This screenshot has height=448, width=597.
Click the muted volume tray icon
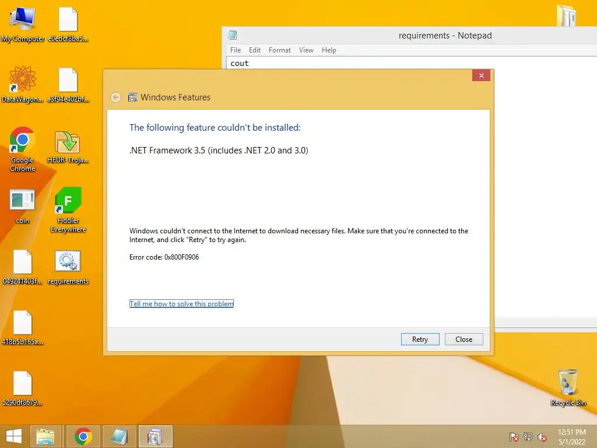[542, 437]
